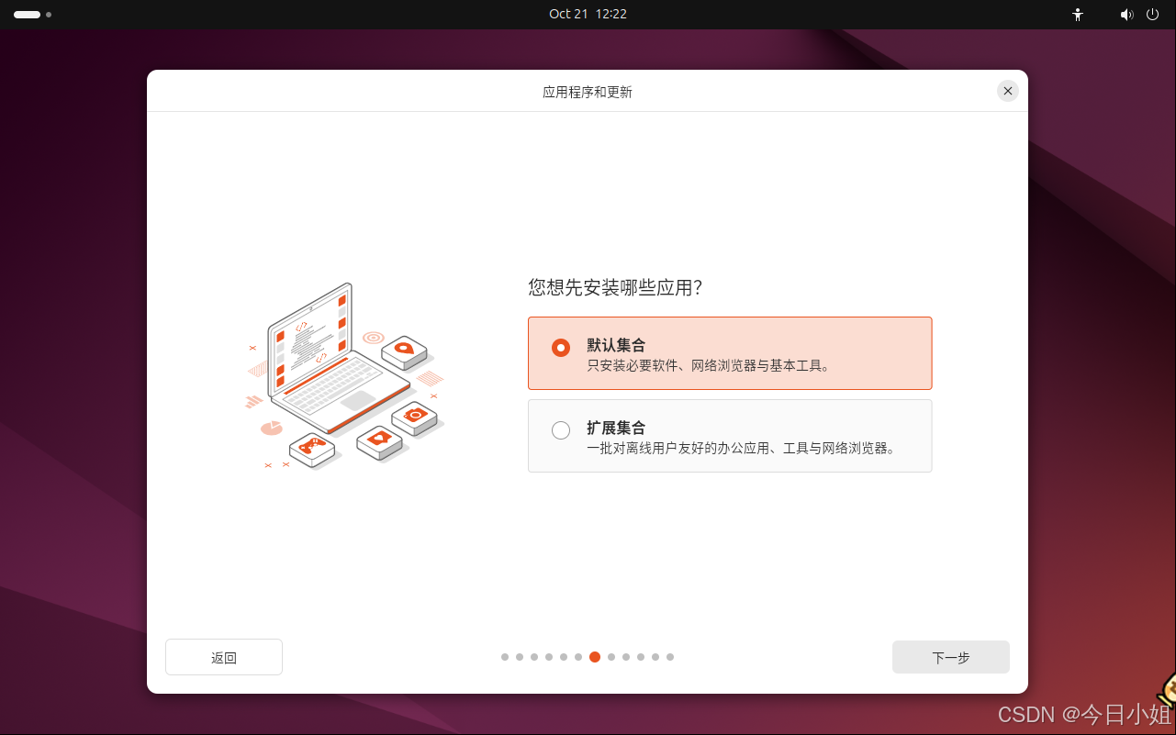The height and width of the screenshot is (735, 1176).
Task: Close the 应用程序和更新 window
Action: tap(1007, 91)
